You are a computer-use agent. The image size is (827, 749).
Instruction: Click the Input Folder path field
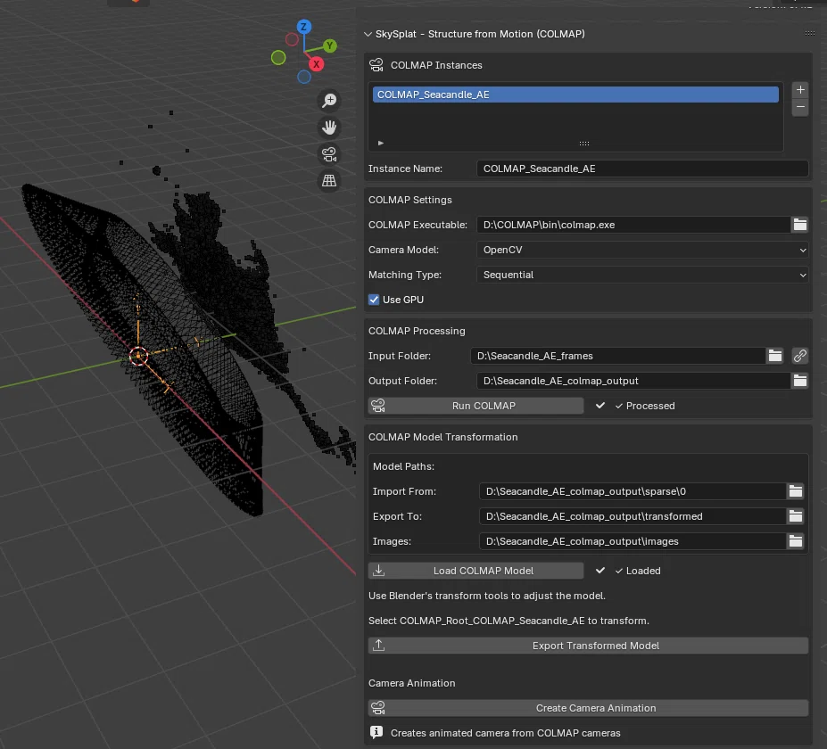coord(617,356)
